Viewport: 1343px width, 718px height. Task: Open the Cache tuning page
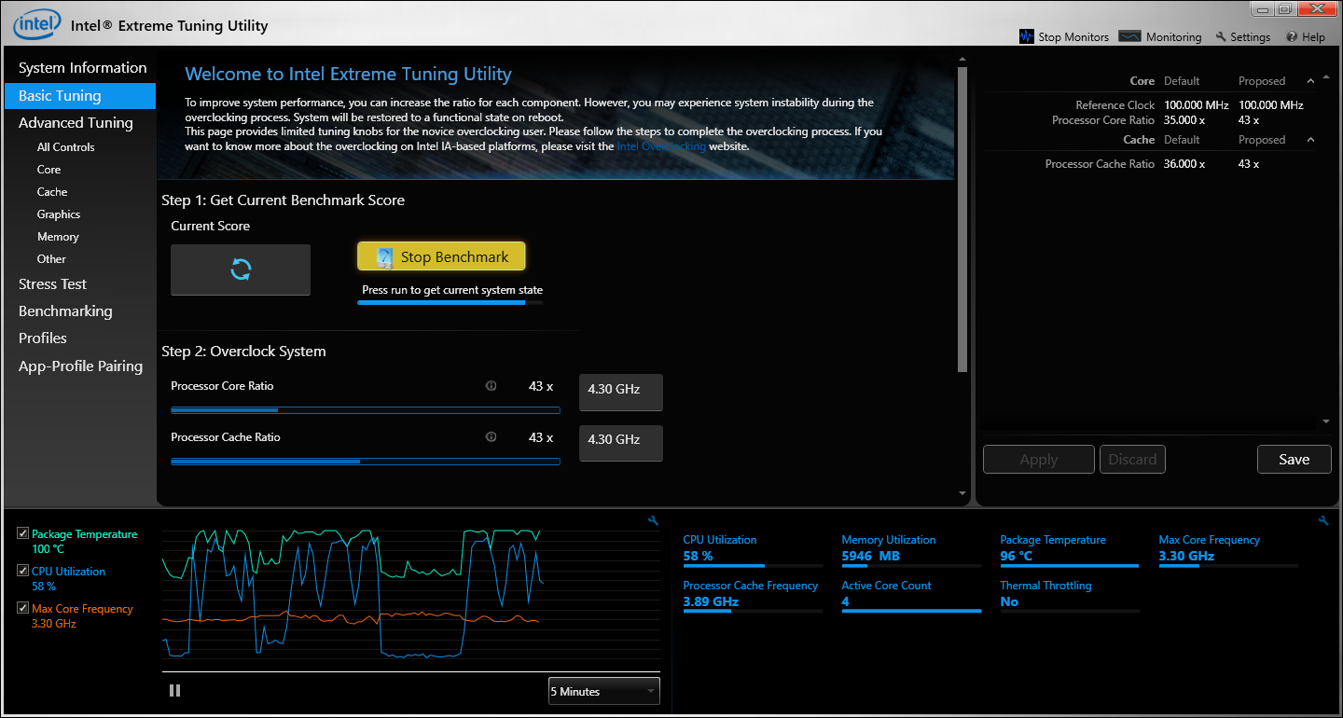[52, 192]
